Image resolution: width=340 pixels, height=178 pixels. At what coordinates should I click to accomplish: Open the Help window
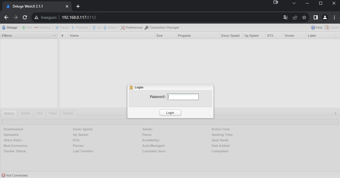(x=317, y=27)
